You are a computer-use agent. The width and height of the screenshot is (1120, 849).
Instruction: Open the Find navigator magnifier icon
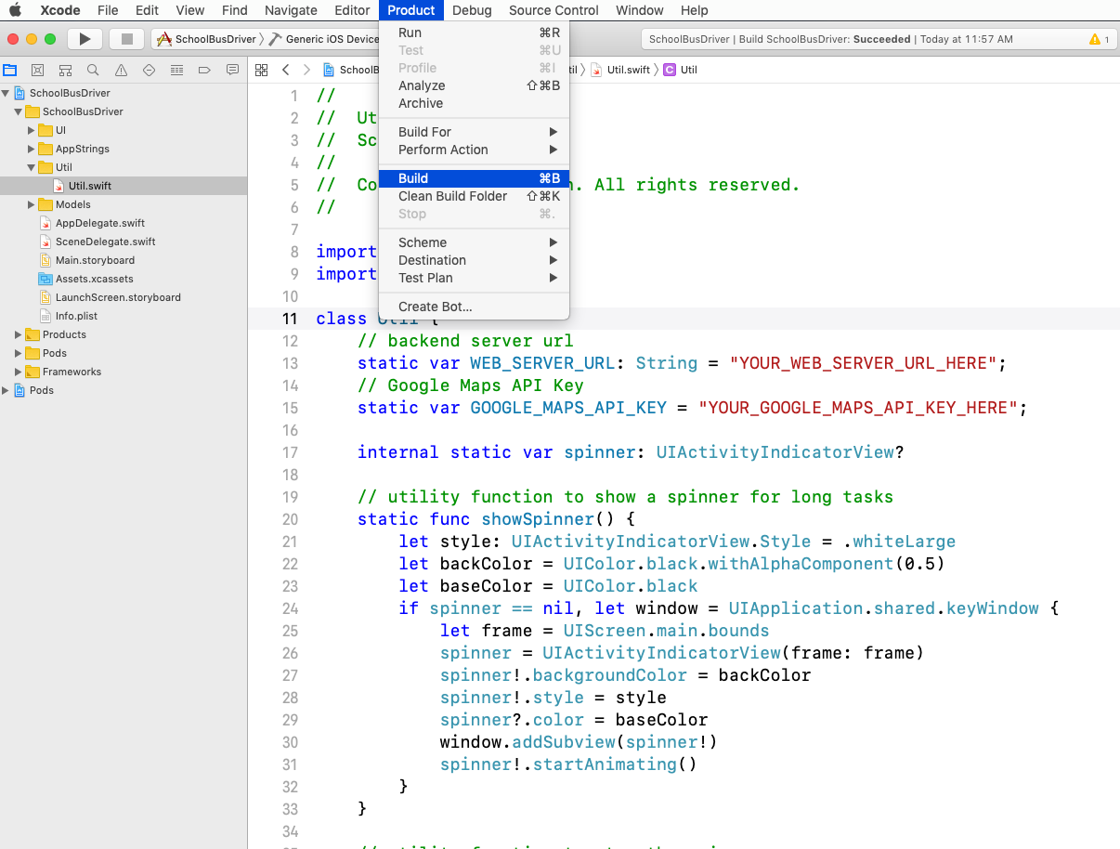point(93,70)
